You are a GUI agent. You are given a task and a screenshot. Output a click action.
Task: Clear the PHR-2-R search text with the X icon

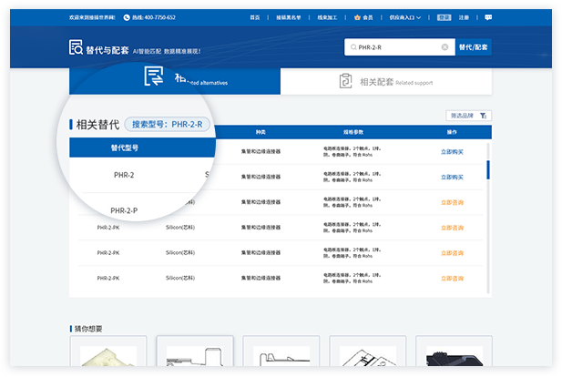tap(444, 47)
